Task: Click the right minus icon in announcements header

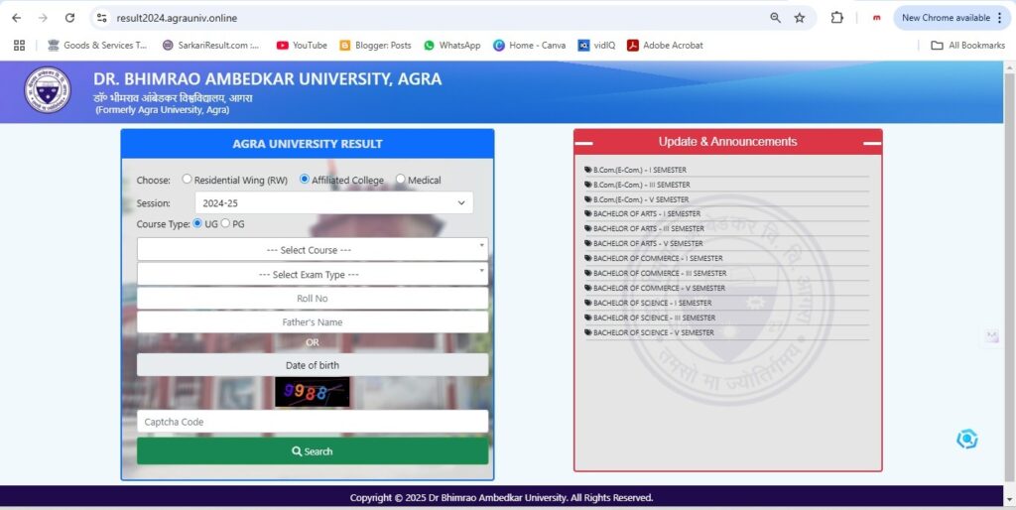Action: point(872,143)
